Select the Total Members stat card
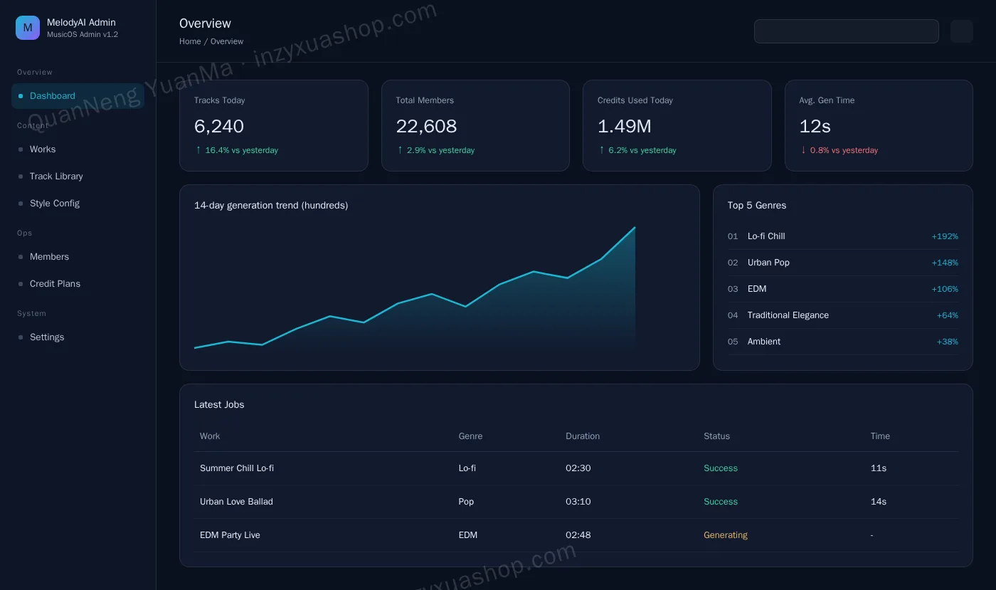 tap(475, 125)
